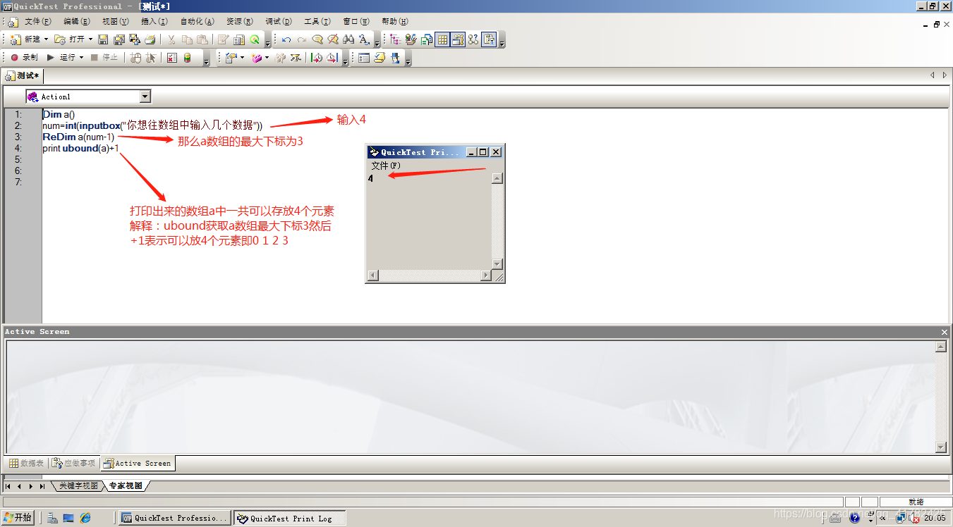Screen dimensions: 953x527
Task: Click the Print icon in the toolbar
Action: [150, 39]
